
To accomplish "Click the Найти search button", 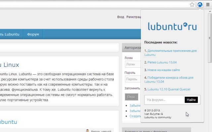I will [191, 100].
